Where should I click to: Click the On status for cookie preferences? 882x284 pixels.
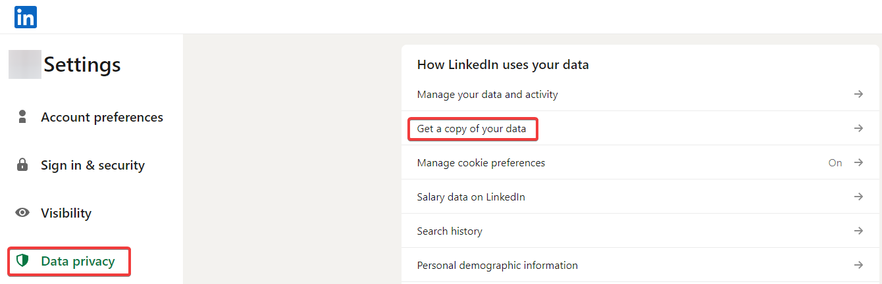[x=835, y=162]
